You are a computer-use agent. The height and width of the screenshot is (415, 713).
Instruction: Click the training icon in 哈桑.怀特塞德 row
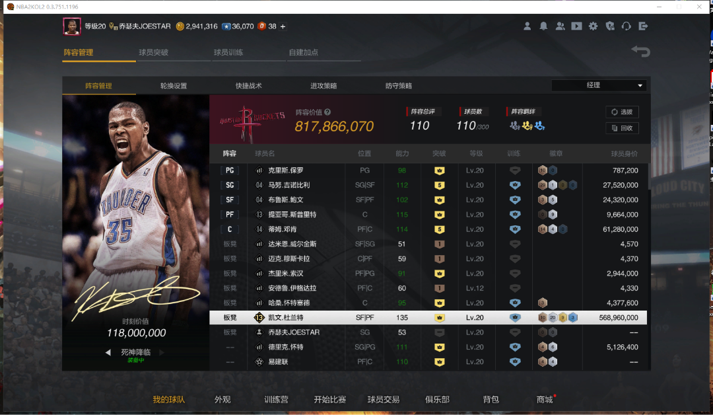[x=515, y=303]
